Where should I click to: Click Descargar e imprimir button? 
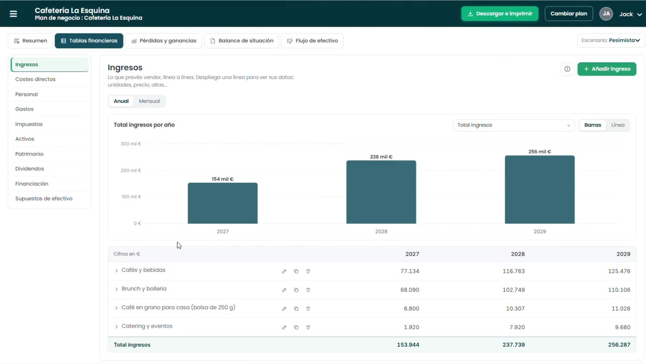[x=500, y=14]
